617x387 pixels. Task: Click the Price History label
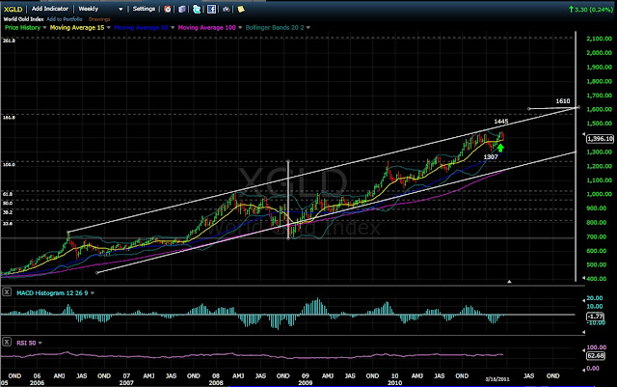point(22,28)
